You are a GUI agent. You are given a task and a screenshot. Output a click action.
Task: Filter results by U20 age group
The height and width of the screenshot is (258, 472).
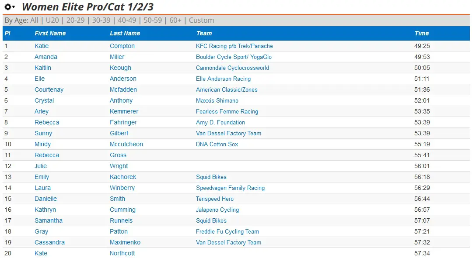[x=52, y=20]
